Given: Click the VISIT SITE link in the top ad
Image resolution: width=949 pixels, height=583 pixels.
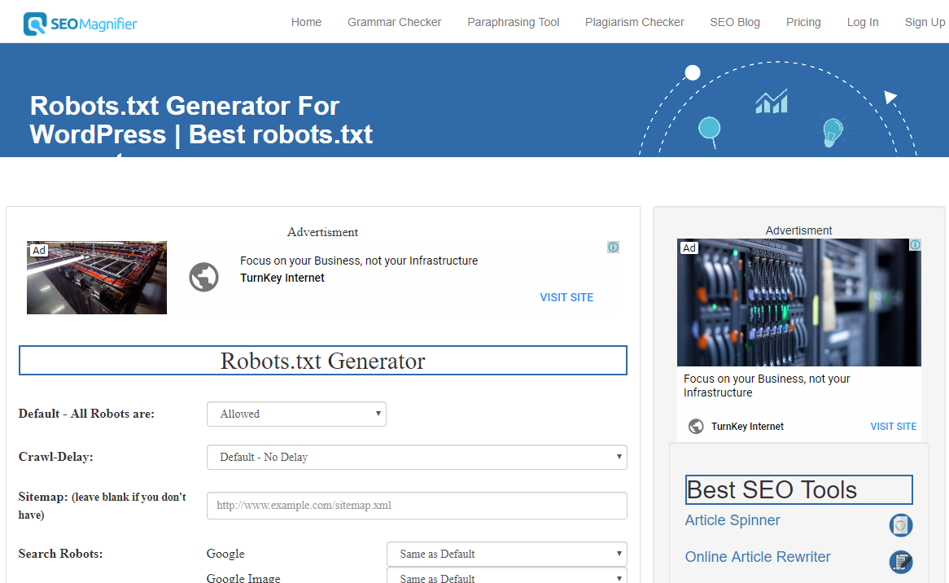Looking at the screenshot, I should point(566,296).
